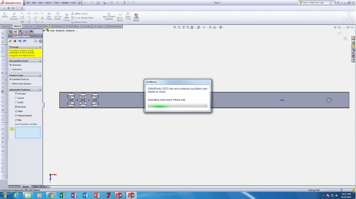This screenshot has width=356, height=199.
Task: Click the faded green confirm checkmark in graphics corner
Action: point(339,33)
